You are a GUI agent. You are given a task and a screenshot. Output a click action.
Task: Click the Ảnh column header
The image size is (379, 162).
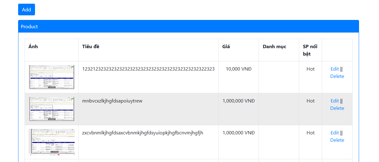tap(33, 47)
